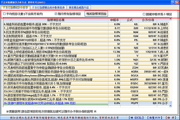Click scrollbar up arrow in table
180x120 pixels.
[170, 19]
